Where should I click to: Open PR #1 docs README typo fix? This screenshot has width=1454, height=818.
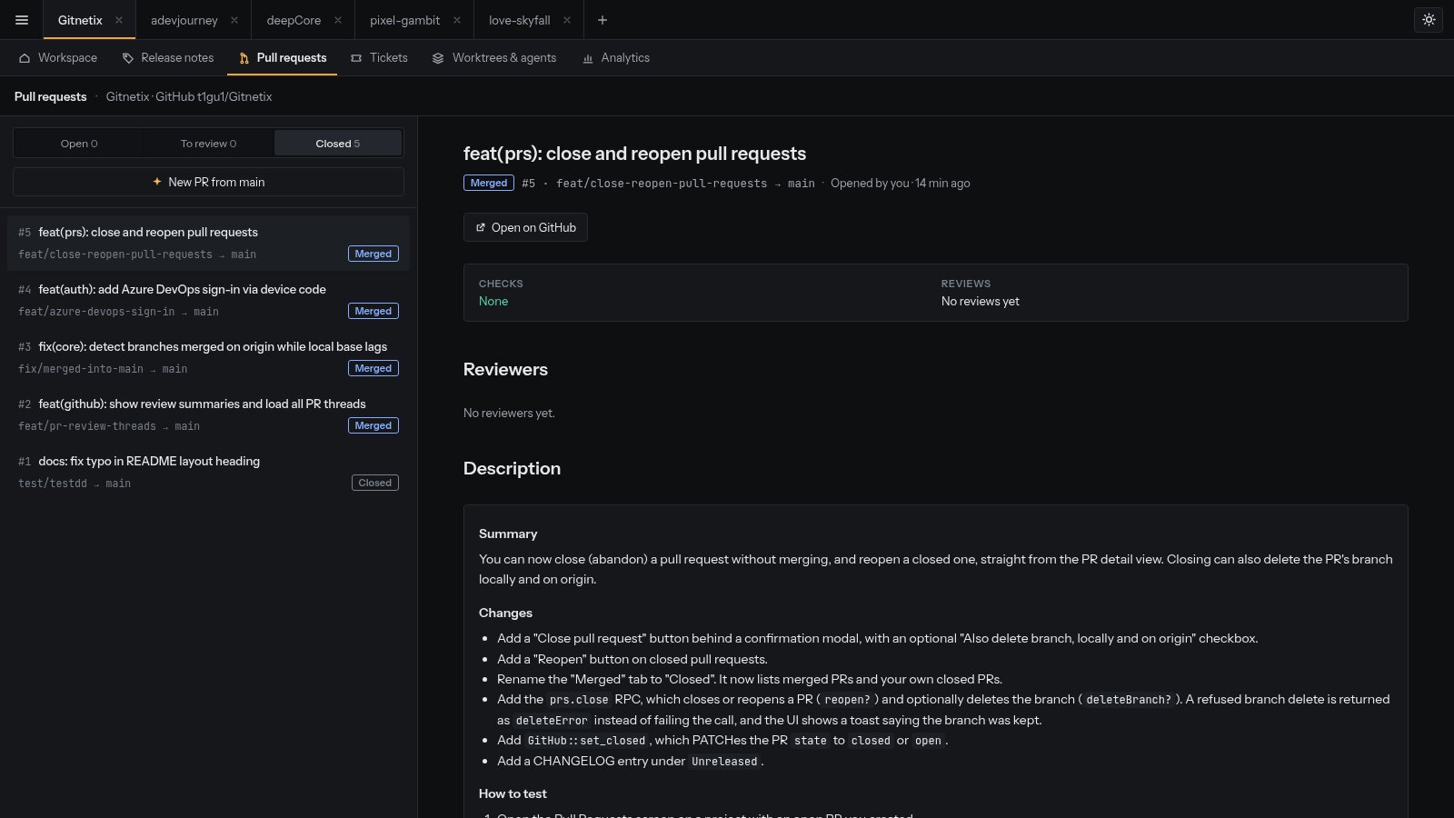click(x=208, y=472)
